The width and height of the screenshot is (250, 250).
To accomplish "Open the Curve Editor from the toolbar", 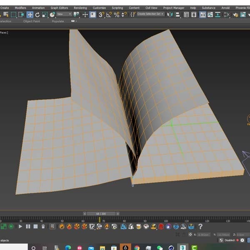I will pos(210,15).
